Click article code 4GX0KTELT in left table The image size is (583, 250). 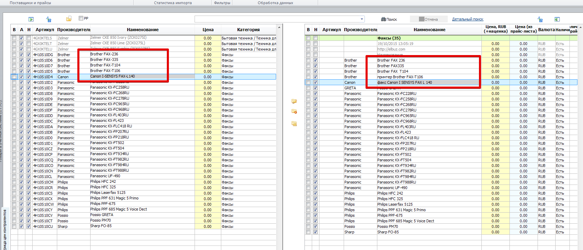point(43,44)
